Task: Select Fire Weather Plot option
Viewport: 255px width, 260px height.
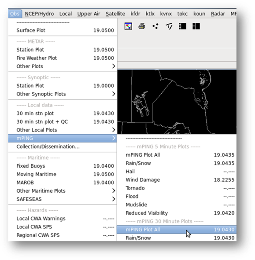Action: (x=63, y=58)
